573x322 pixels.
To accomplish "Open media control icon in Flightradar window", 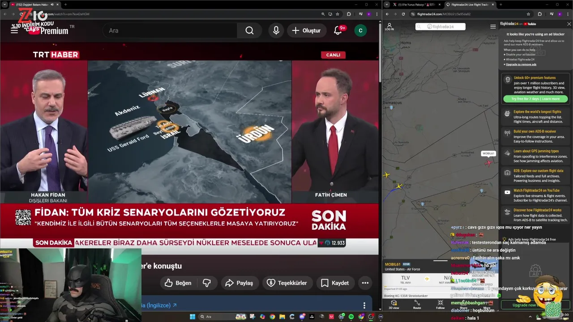I will point(552,14).
